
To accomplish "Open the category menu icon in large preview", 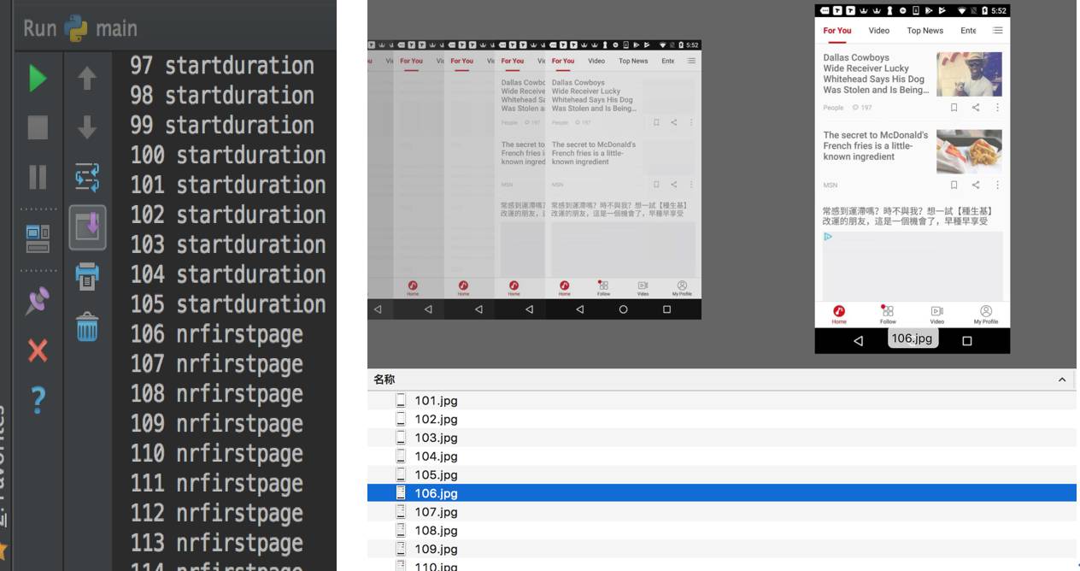I will coord(997,31).
